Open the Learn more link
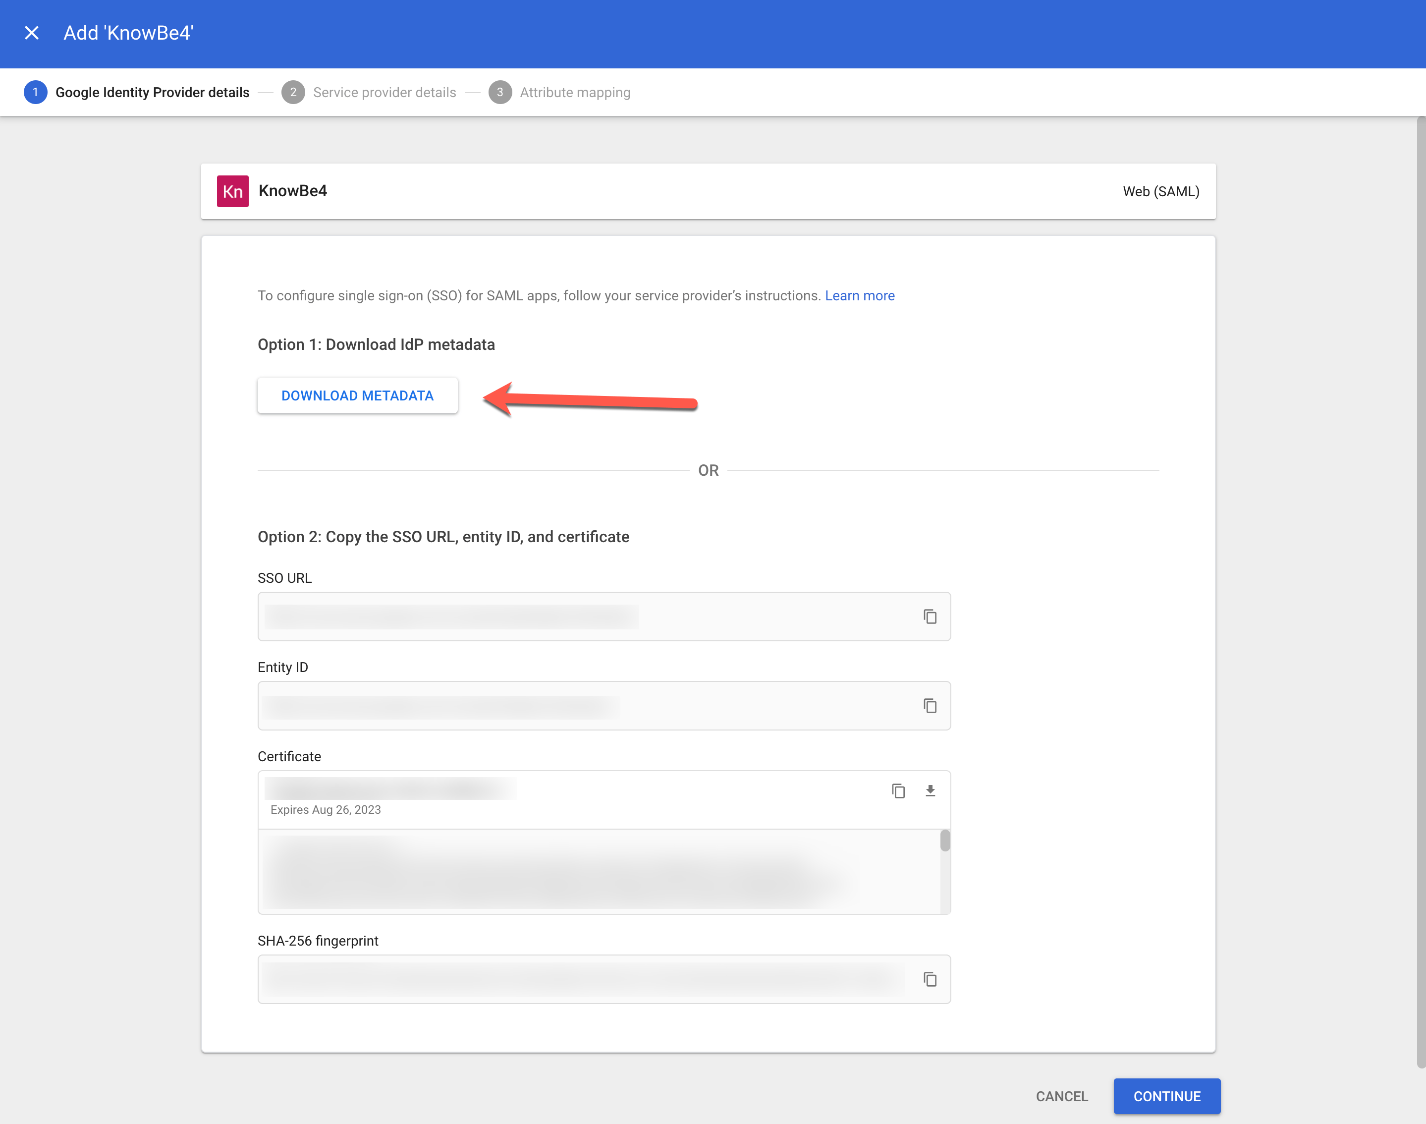This screenshot has width=1426, height=1124. tap(859, 295)
